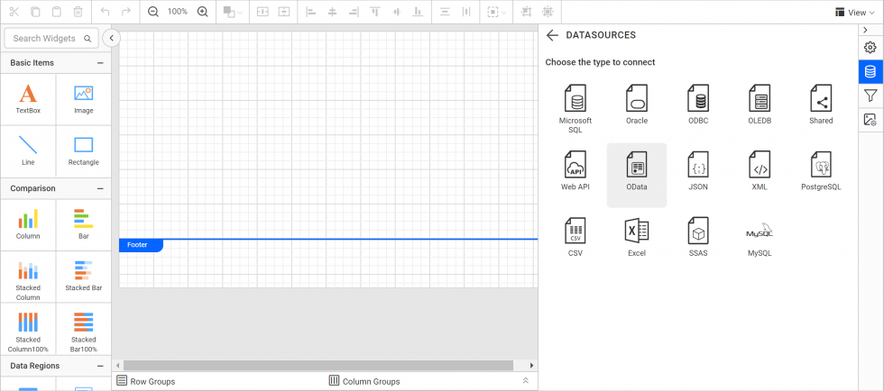Choose ODBC datasource type
The height and width of the screenshot is (391, 884).
coord(698,109)
